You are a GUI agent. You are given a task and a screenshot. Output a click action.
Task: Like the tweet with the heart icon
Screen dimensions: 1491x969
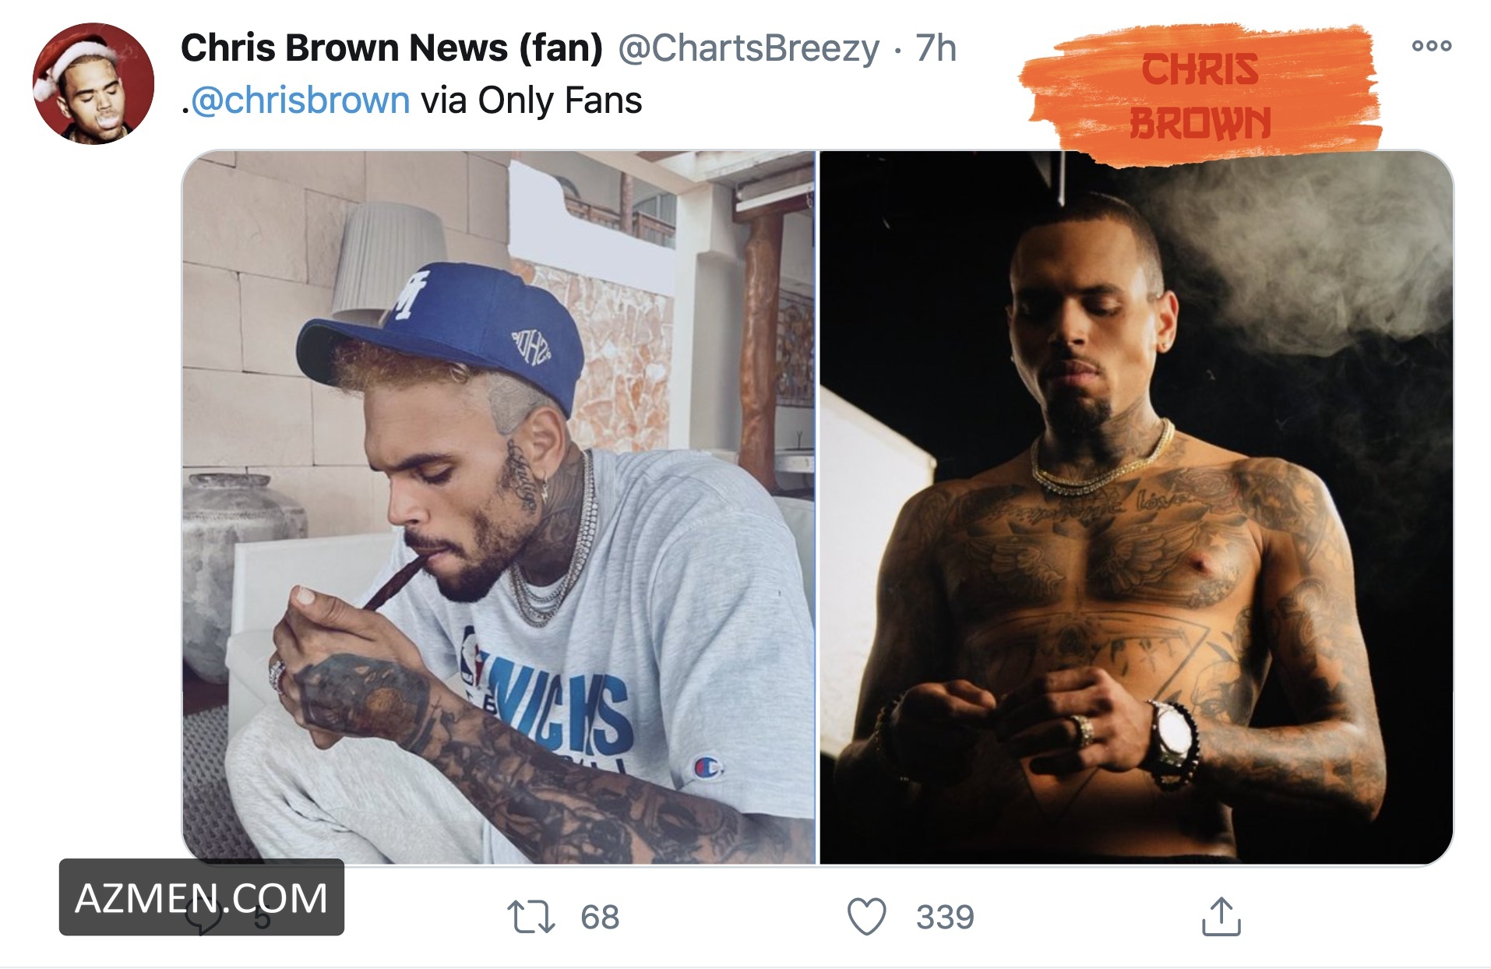pyautogui.click(x=867, y=917)
